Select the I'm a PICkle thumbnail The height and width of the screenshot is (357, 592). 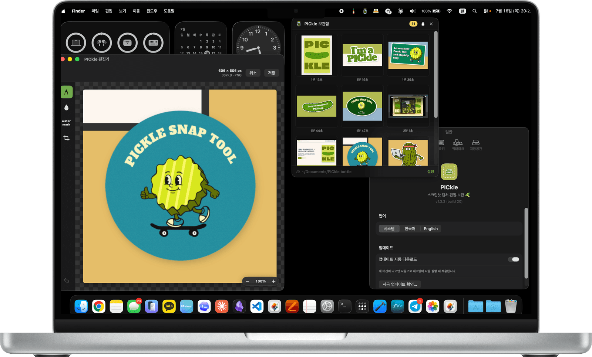(362, 55)
